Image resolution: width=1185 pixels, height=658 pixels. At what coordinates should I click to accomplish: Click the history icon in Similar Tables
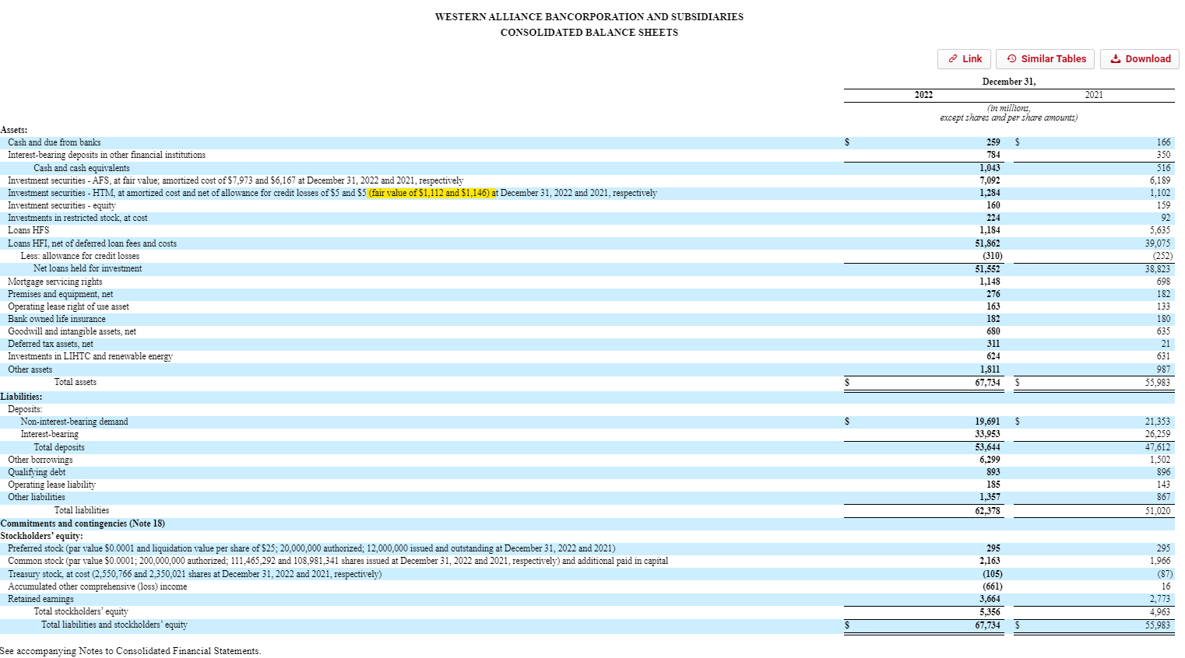(x=1011, y=59)
